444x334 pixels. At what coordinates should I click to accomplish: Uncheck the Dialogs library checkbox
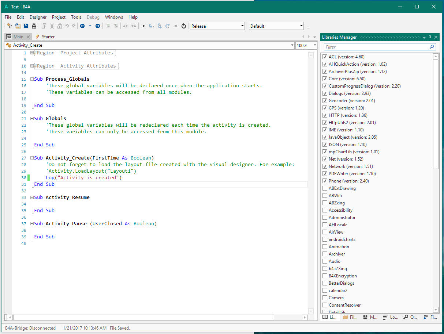[x=325, y=93]
